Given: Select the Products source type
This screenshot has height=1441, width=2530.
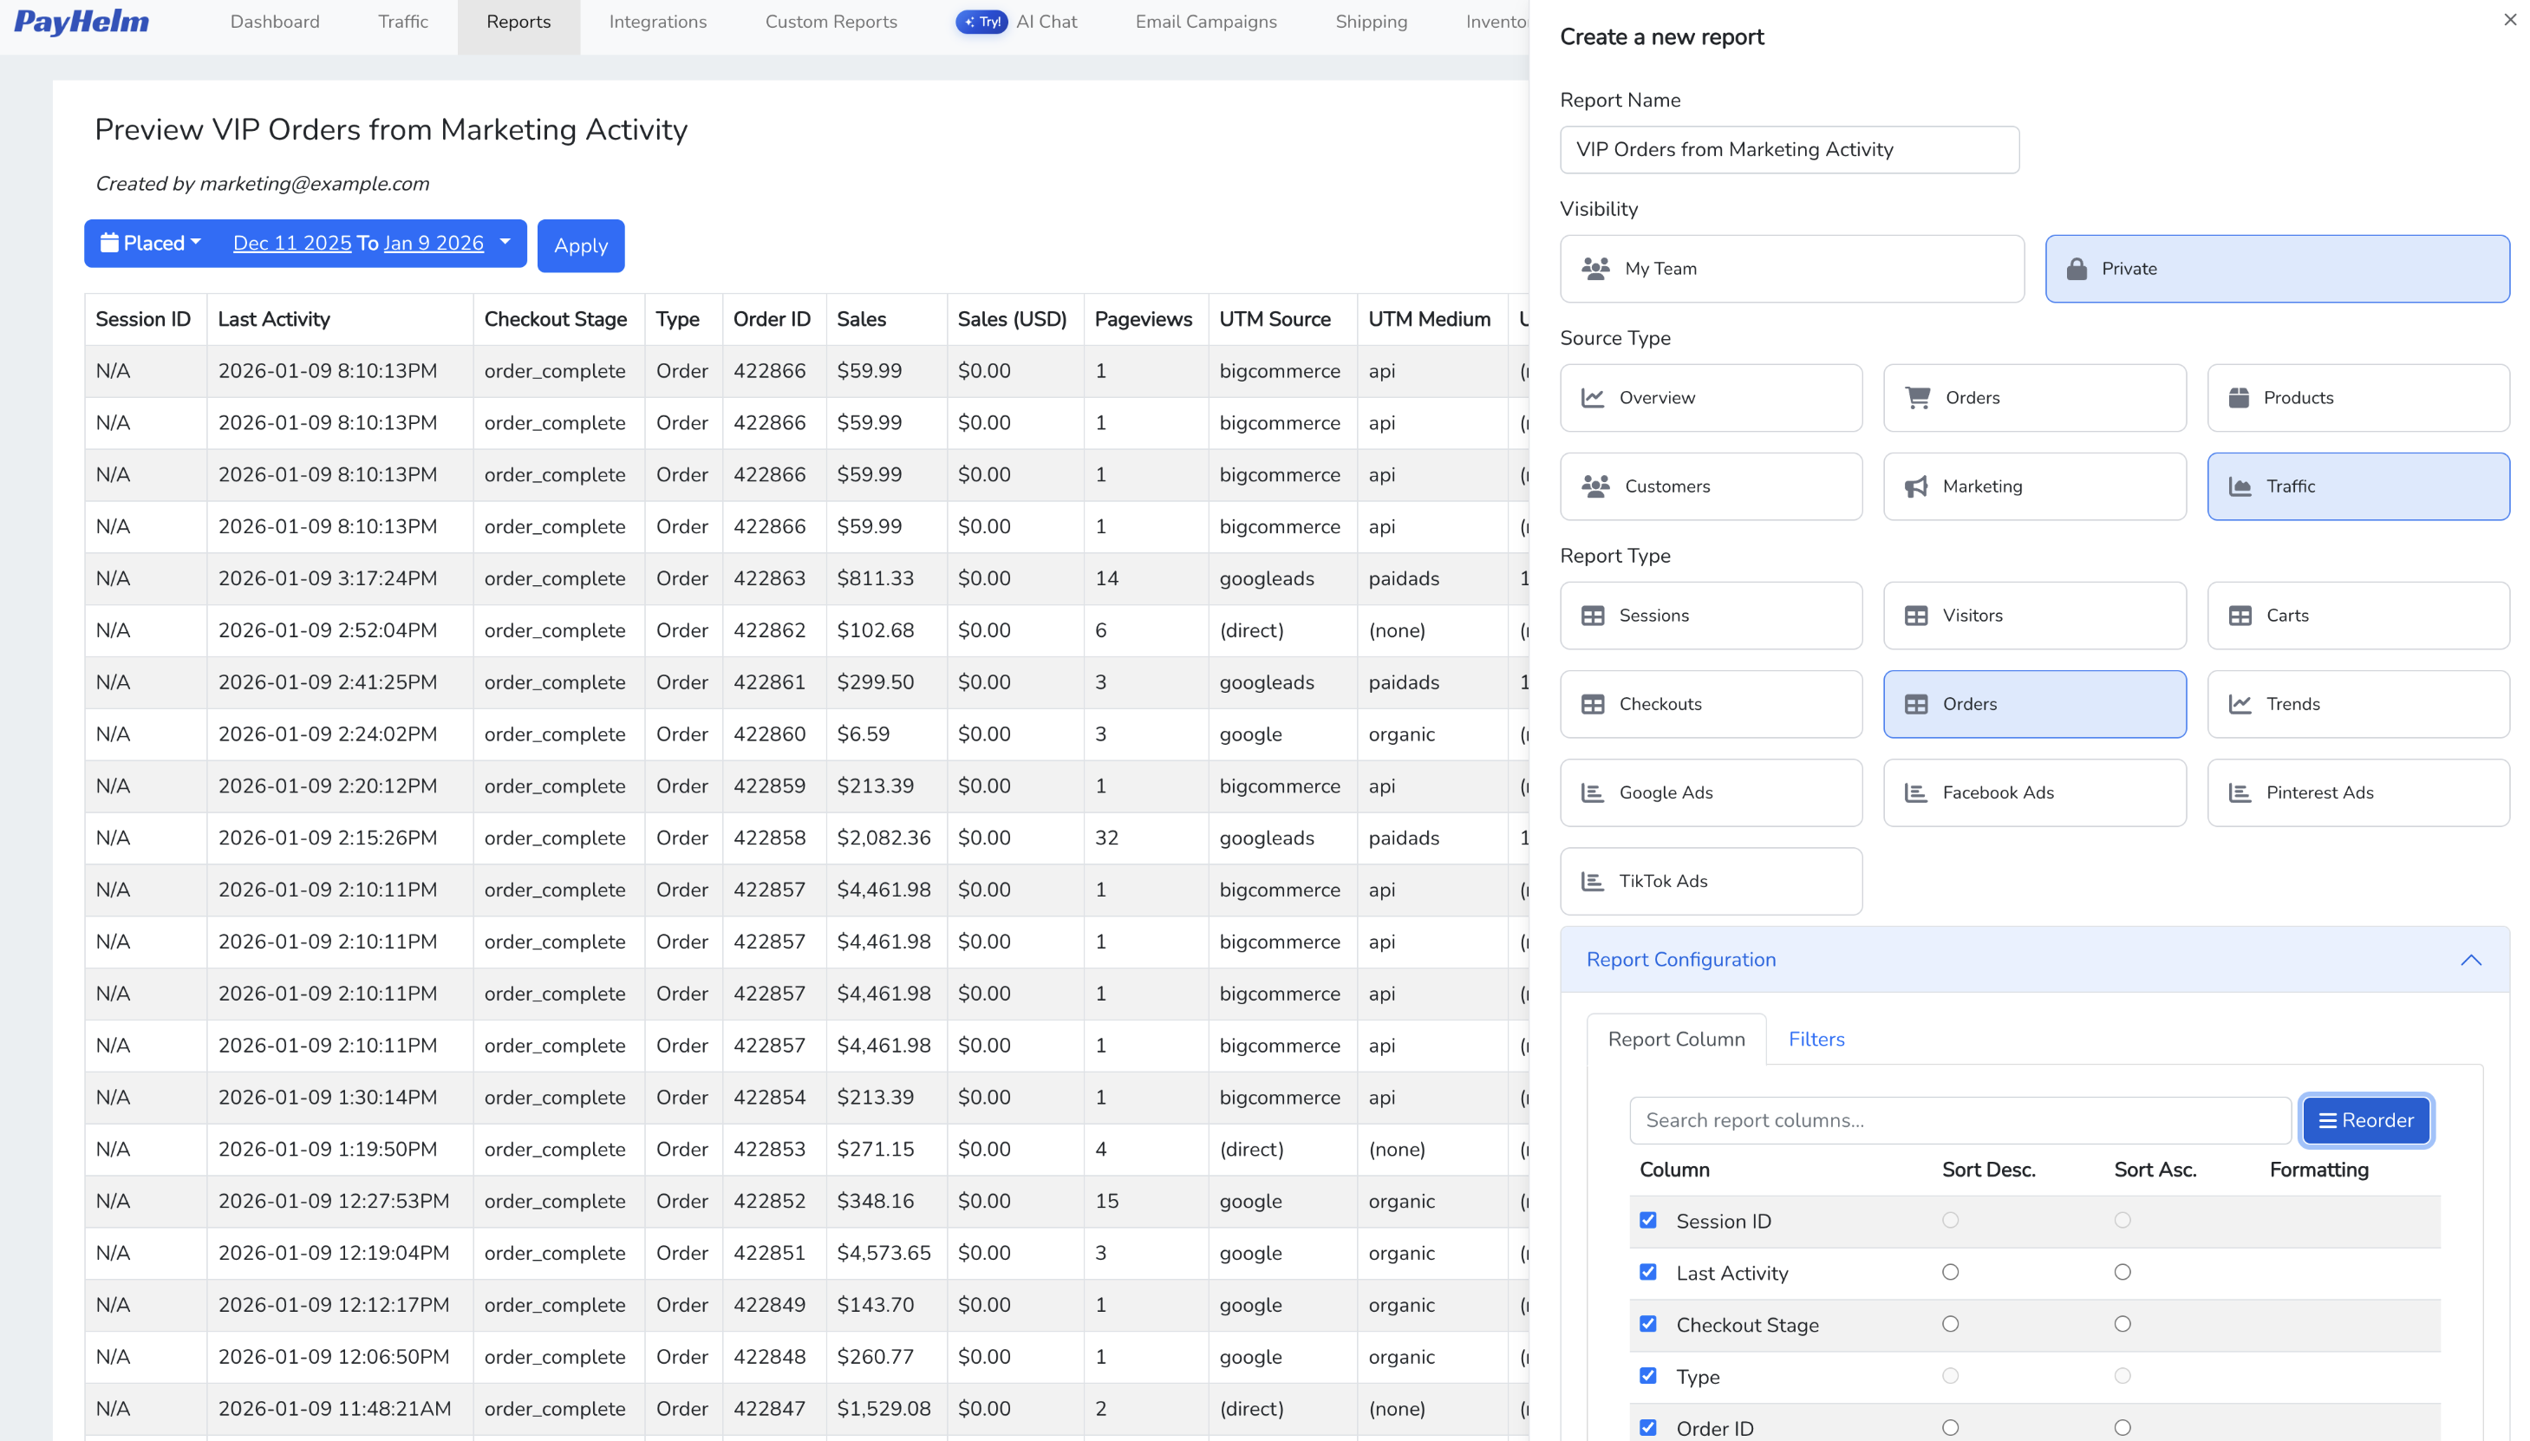Looking at the screenshot, I should point(2357,397).
